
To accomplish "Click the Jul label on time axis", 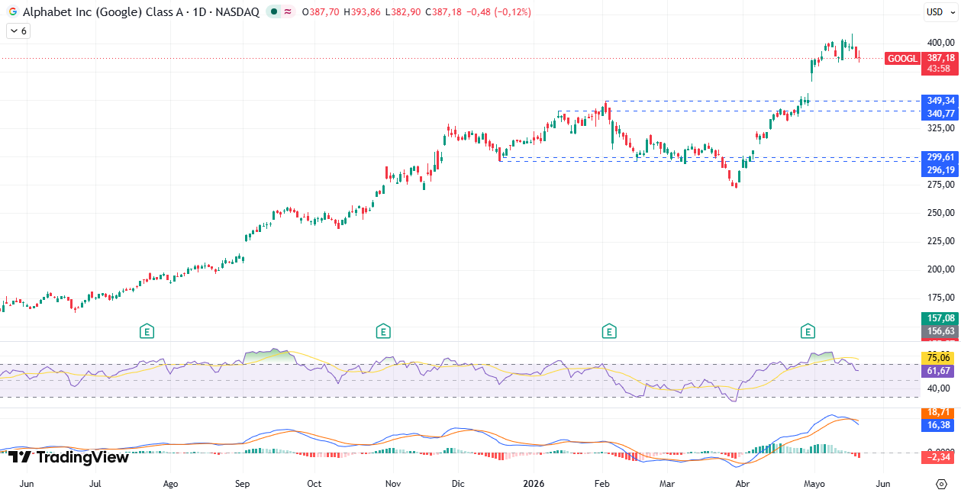I will [95, 484].
